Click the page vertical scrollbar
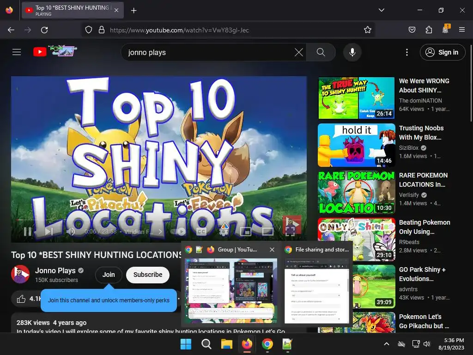This screenshot has height=355, width=473. point(471,83)
